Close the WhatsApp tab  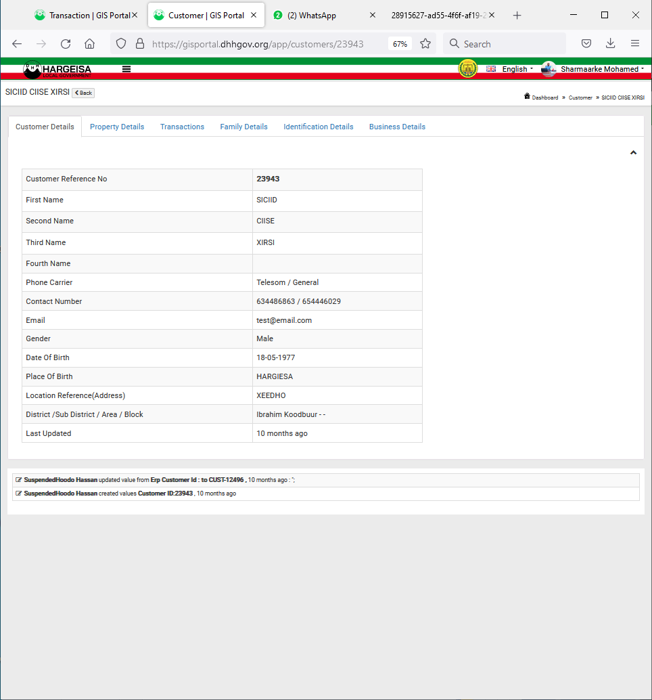[x=373, y=15]
